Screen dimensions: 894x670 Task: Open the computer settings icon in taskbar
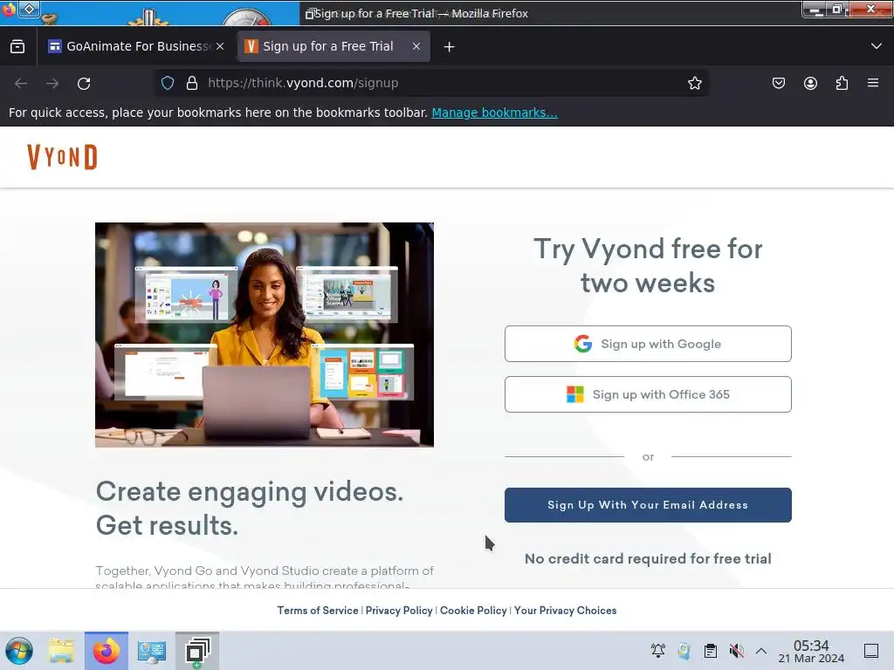[x=152, y=651]
